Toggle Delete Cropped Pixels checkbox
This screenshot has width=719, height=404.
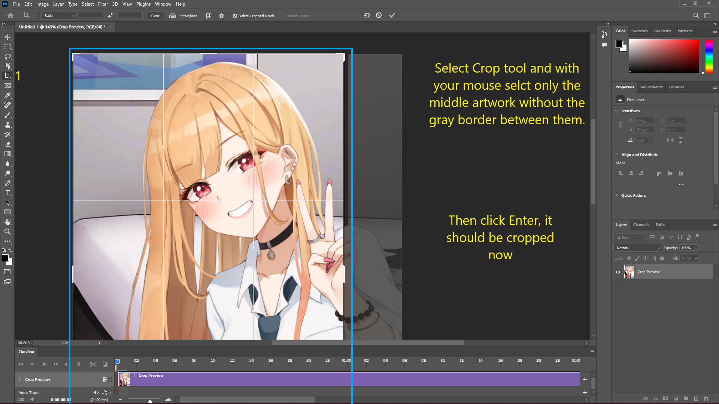pyautogui.click(x=235, y=16)
